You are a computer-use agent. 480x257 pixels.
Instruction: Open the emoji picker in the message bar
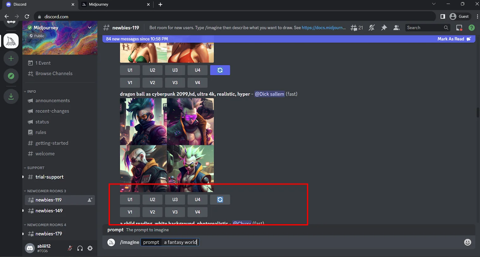coord(467,242)
